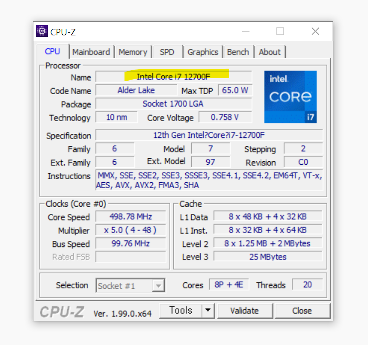Click the Core Speed value 498.78 MHz
Image resolution: width=368 pixels, height=345 pixels.
click(131, 217)
